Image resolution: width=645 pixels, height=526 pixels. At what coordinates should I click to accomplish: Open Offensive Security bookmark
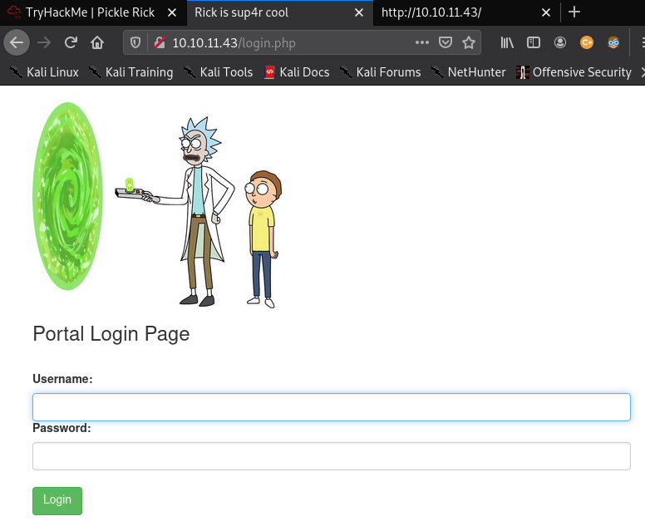(x=574, y=72)
